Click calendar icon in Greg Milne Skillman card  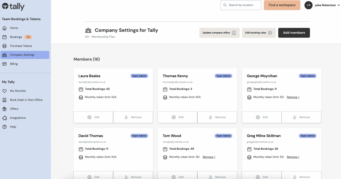(249, 149)
